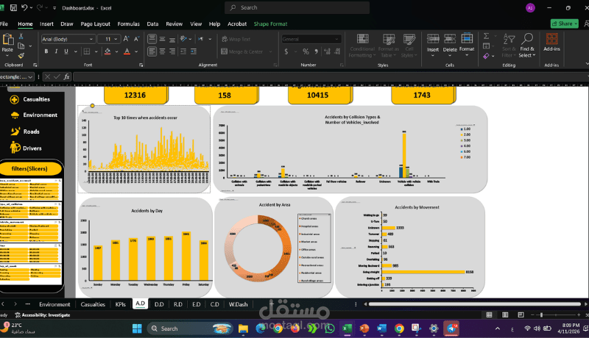
Task: Toggle Italic formatting in the ribbon
Action: (x=57, y=51)
